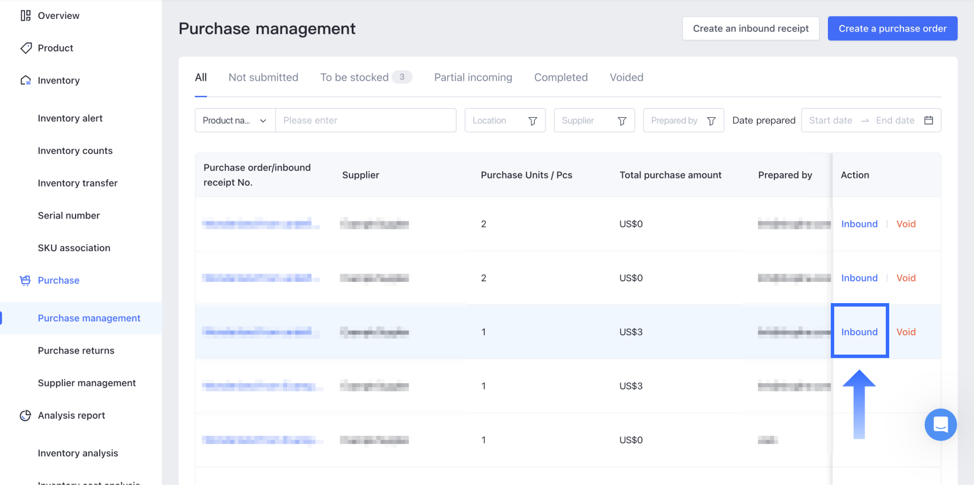Click the Product tag icon
The width and height of the screenshot is (974, 485).
click(26, 48)
